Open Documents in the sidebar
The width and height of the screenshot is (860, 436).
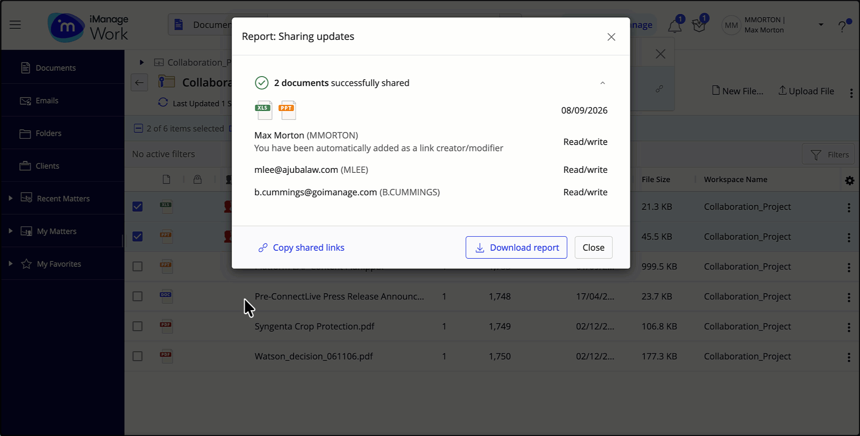coord(63,68)
